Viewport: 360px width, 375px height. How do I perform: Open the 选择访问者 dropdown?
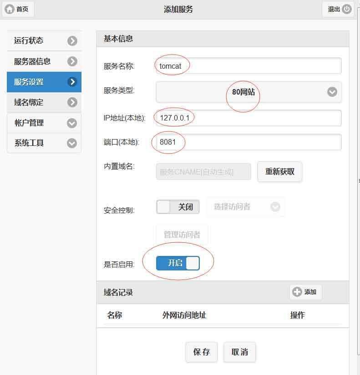246,207
